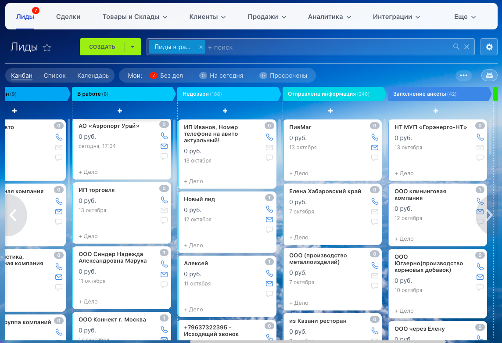Click envelope icon on ИП торговля card
The width and height of the screenshot is (502, 343).
(164, 210)
